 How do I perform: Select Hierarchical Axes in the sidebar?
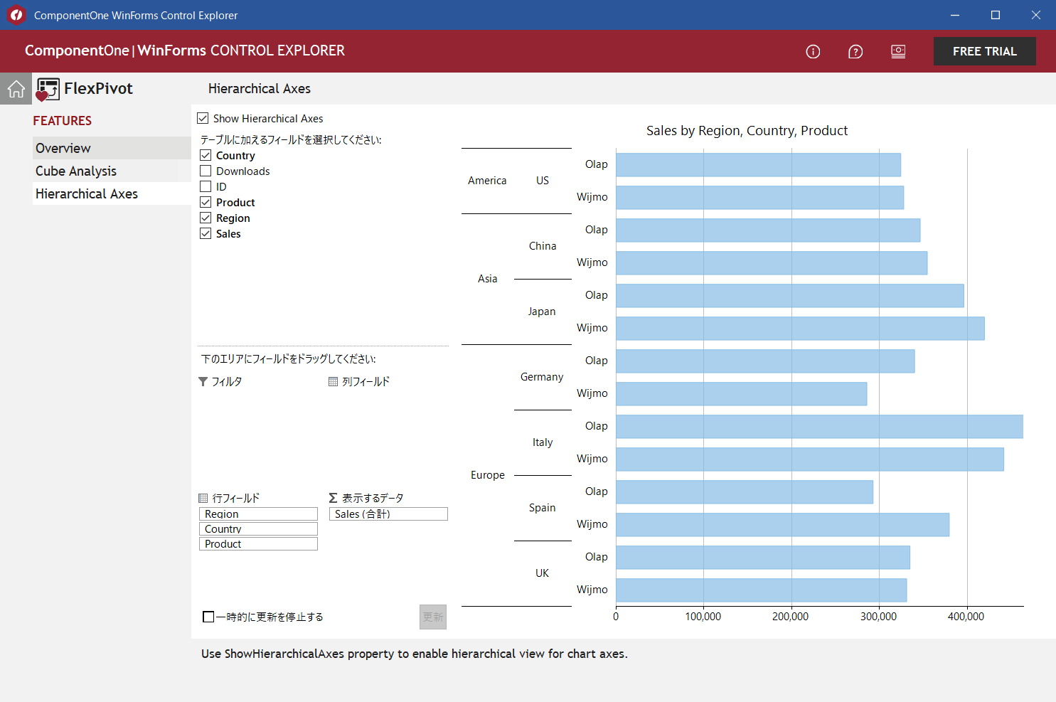pyautogui.click(x=112, y=193)
